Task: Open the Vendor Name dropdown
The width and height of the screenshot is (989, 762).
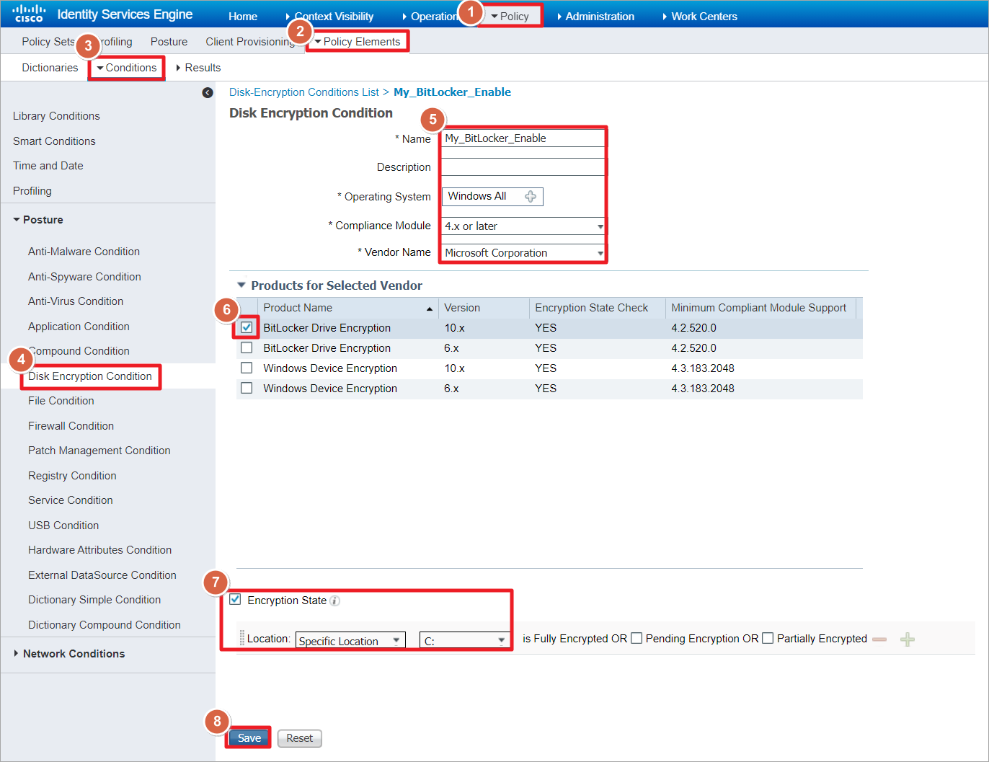Action: (x=523, y=253)
